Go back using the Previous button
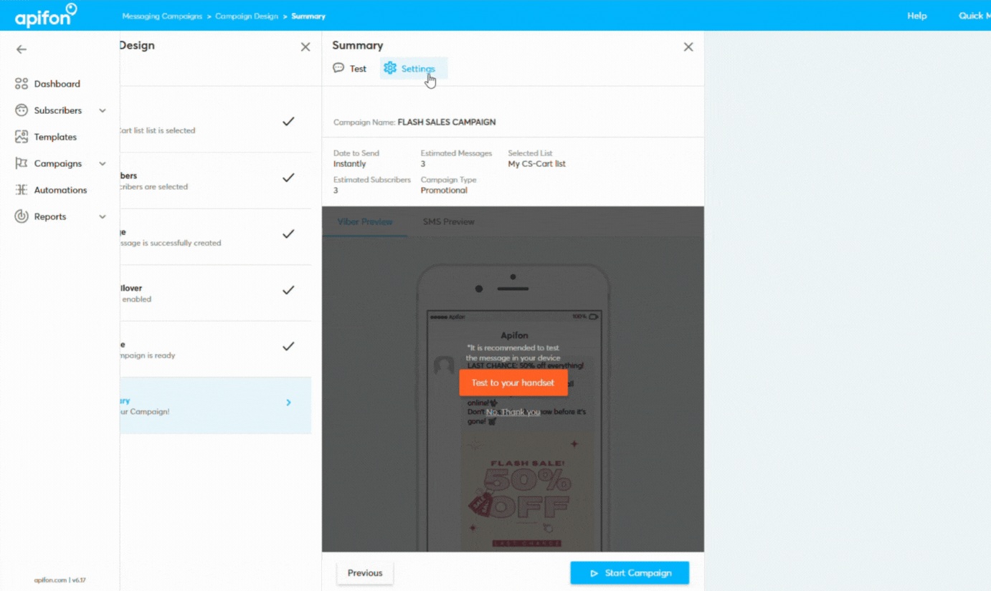 click(x=365, y=572)
